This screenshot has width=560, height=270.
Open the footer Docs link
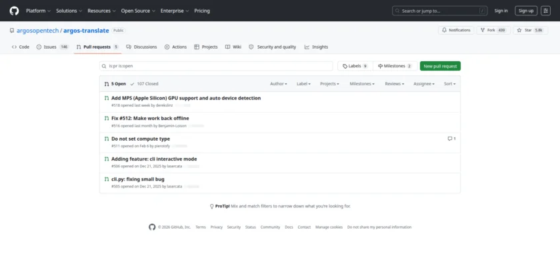289,227
